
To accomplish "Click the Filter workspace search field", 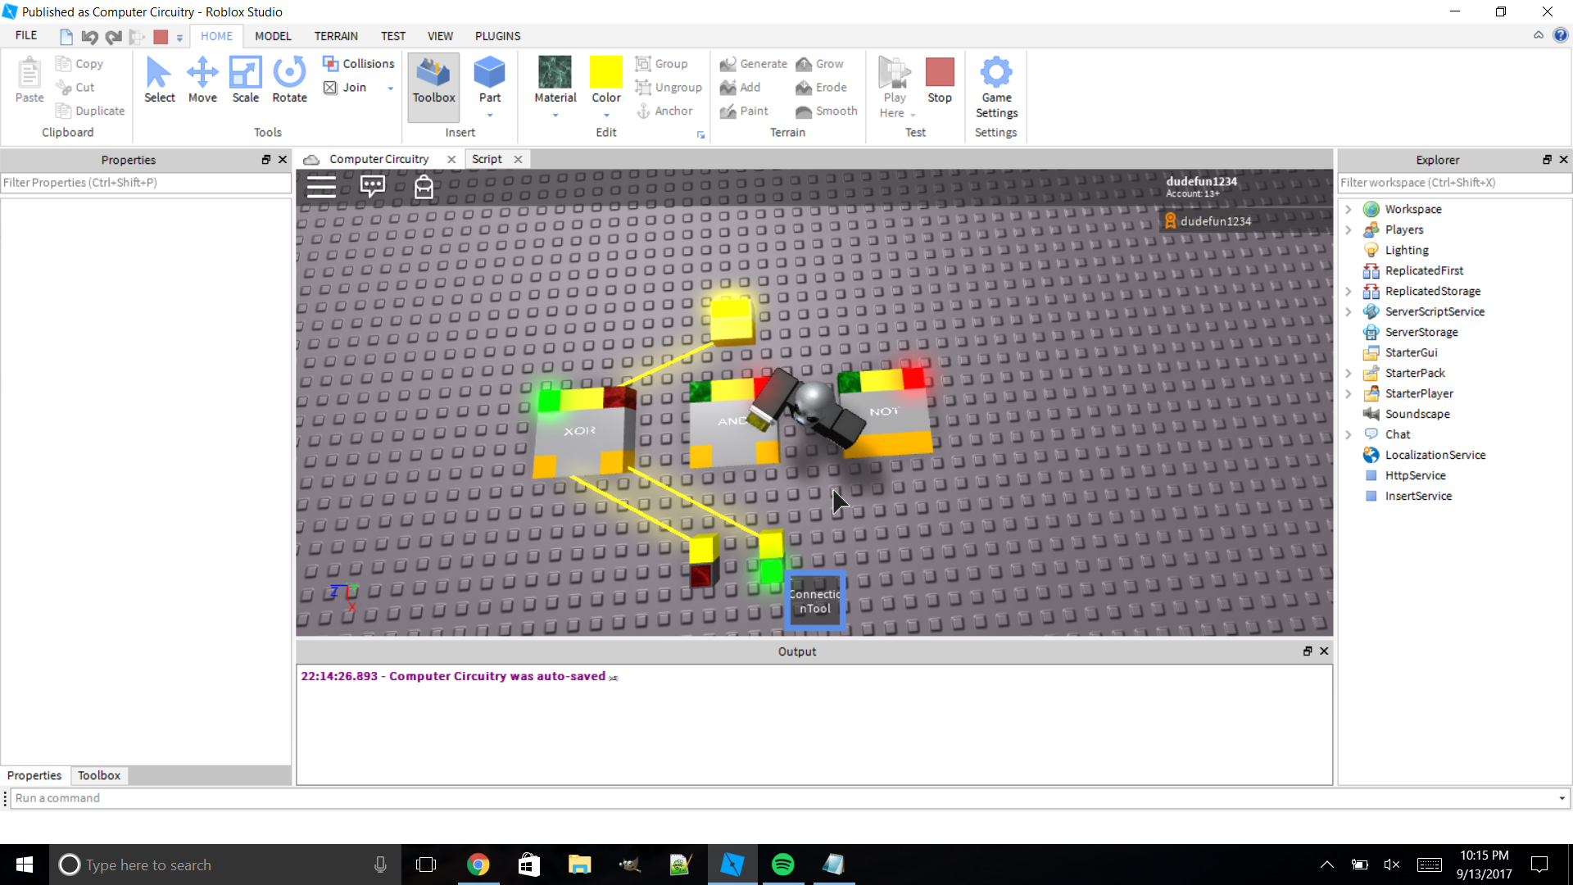I will tap(1454, 183).
